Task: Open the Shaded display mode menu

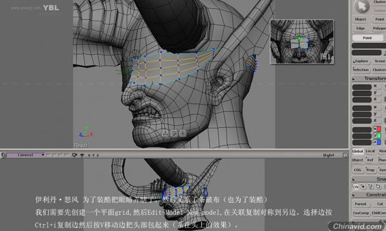Action: tap(328, 155)
